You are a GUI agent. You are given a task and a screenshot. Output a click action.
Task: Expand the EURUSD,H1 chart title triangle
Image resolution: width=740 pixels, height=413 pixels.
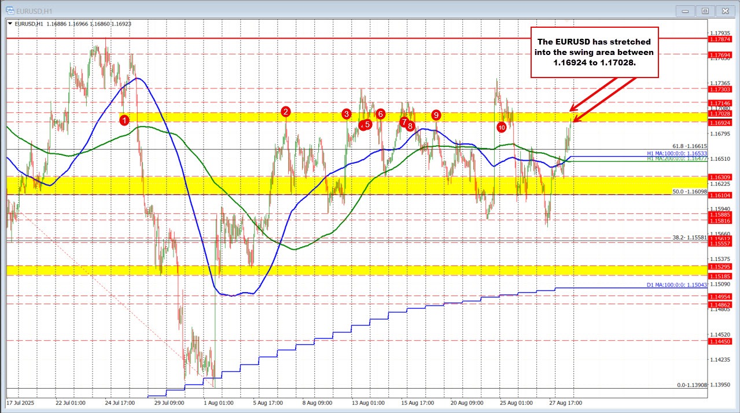(x=9, y=24)
